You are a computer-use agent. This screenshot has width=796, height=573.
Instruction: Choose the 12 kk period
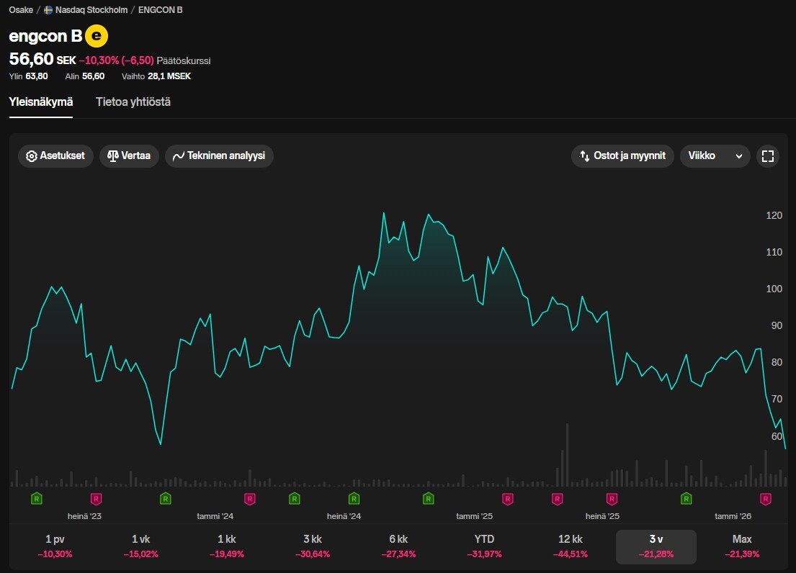coord(571,546)
